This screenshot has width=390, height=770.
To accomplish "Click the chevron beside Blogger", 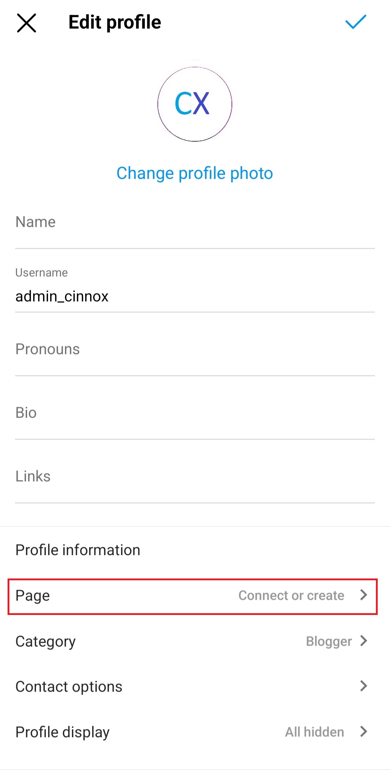I will point(364,641).
